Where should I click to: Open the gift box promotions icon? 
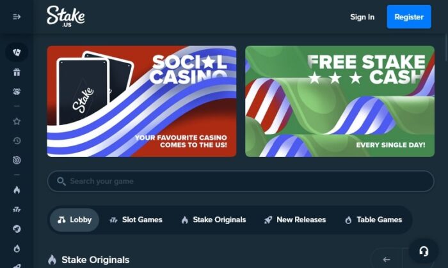(17, 72)
